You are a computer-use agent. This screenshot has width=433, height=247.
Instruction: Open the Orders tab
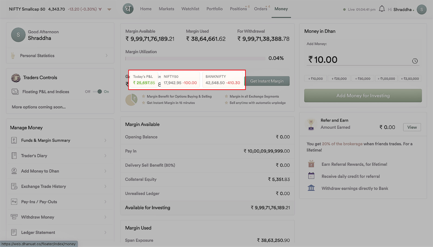click(261, 9)
